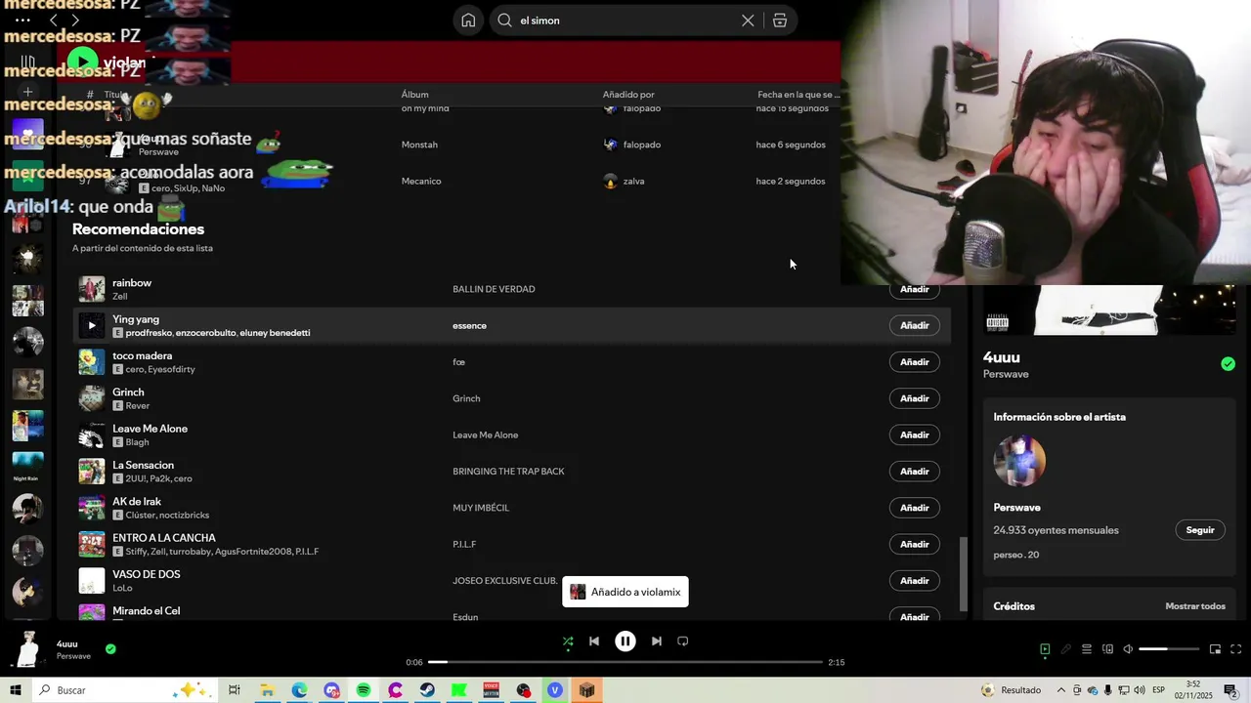Expand hidden system tray icons

[1061, 690]
